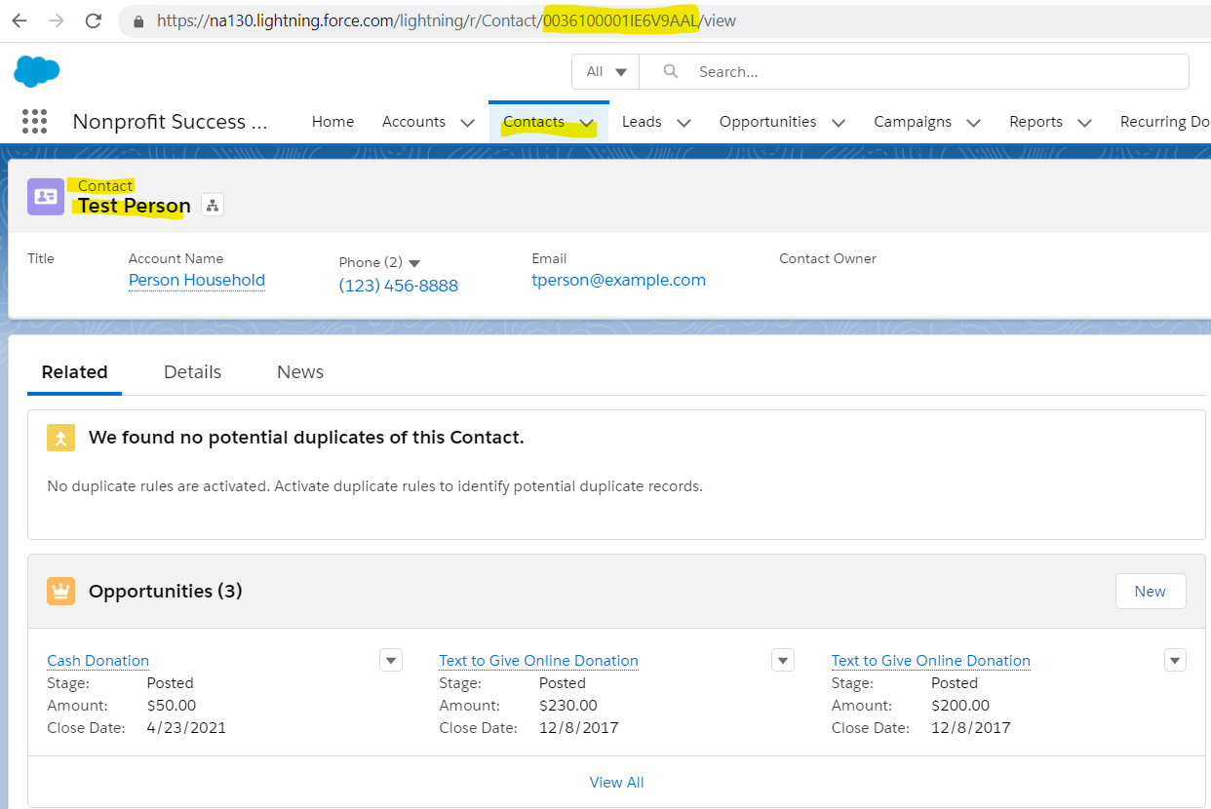Open the Contacts navigation tab
This screenshot has width=1211, height=809.
point(534,122)
